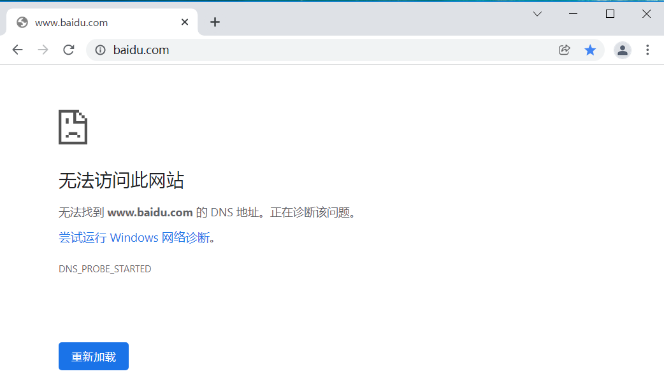Close the www.baidu.com tab
The height and width of the screenshot is (383, 664).
(x=185, y=22)
